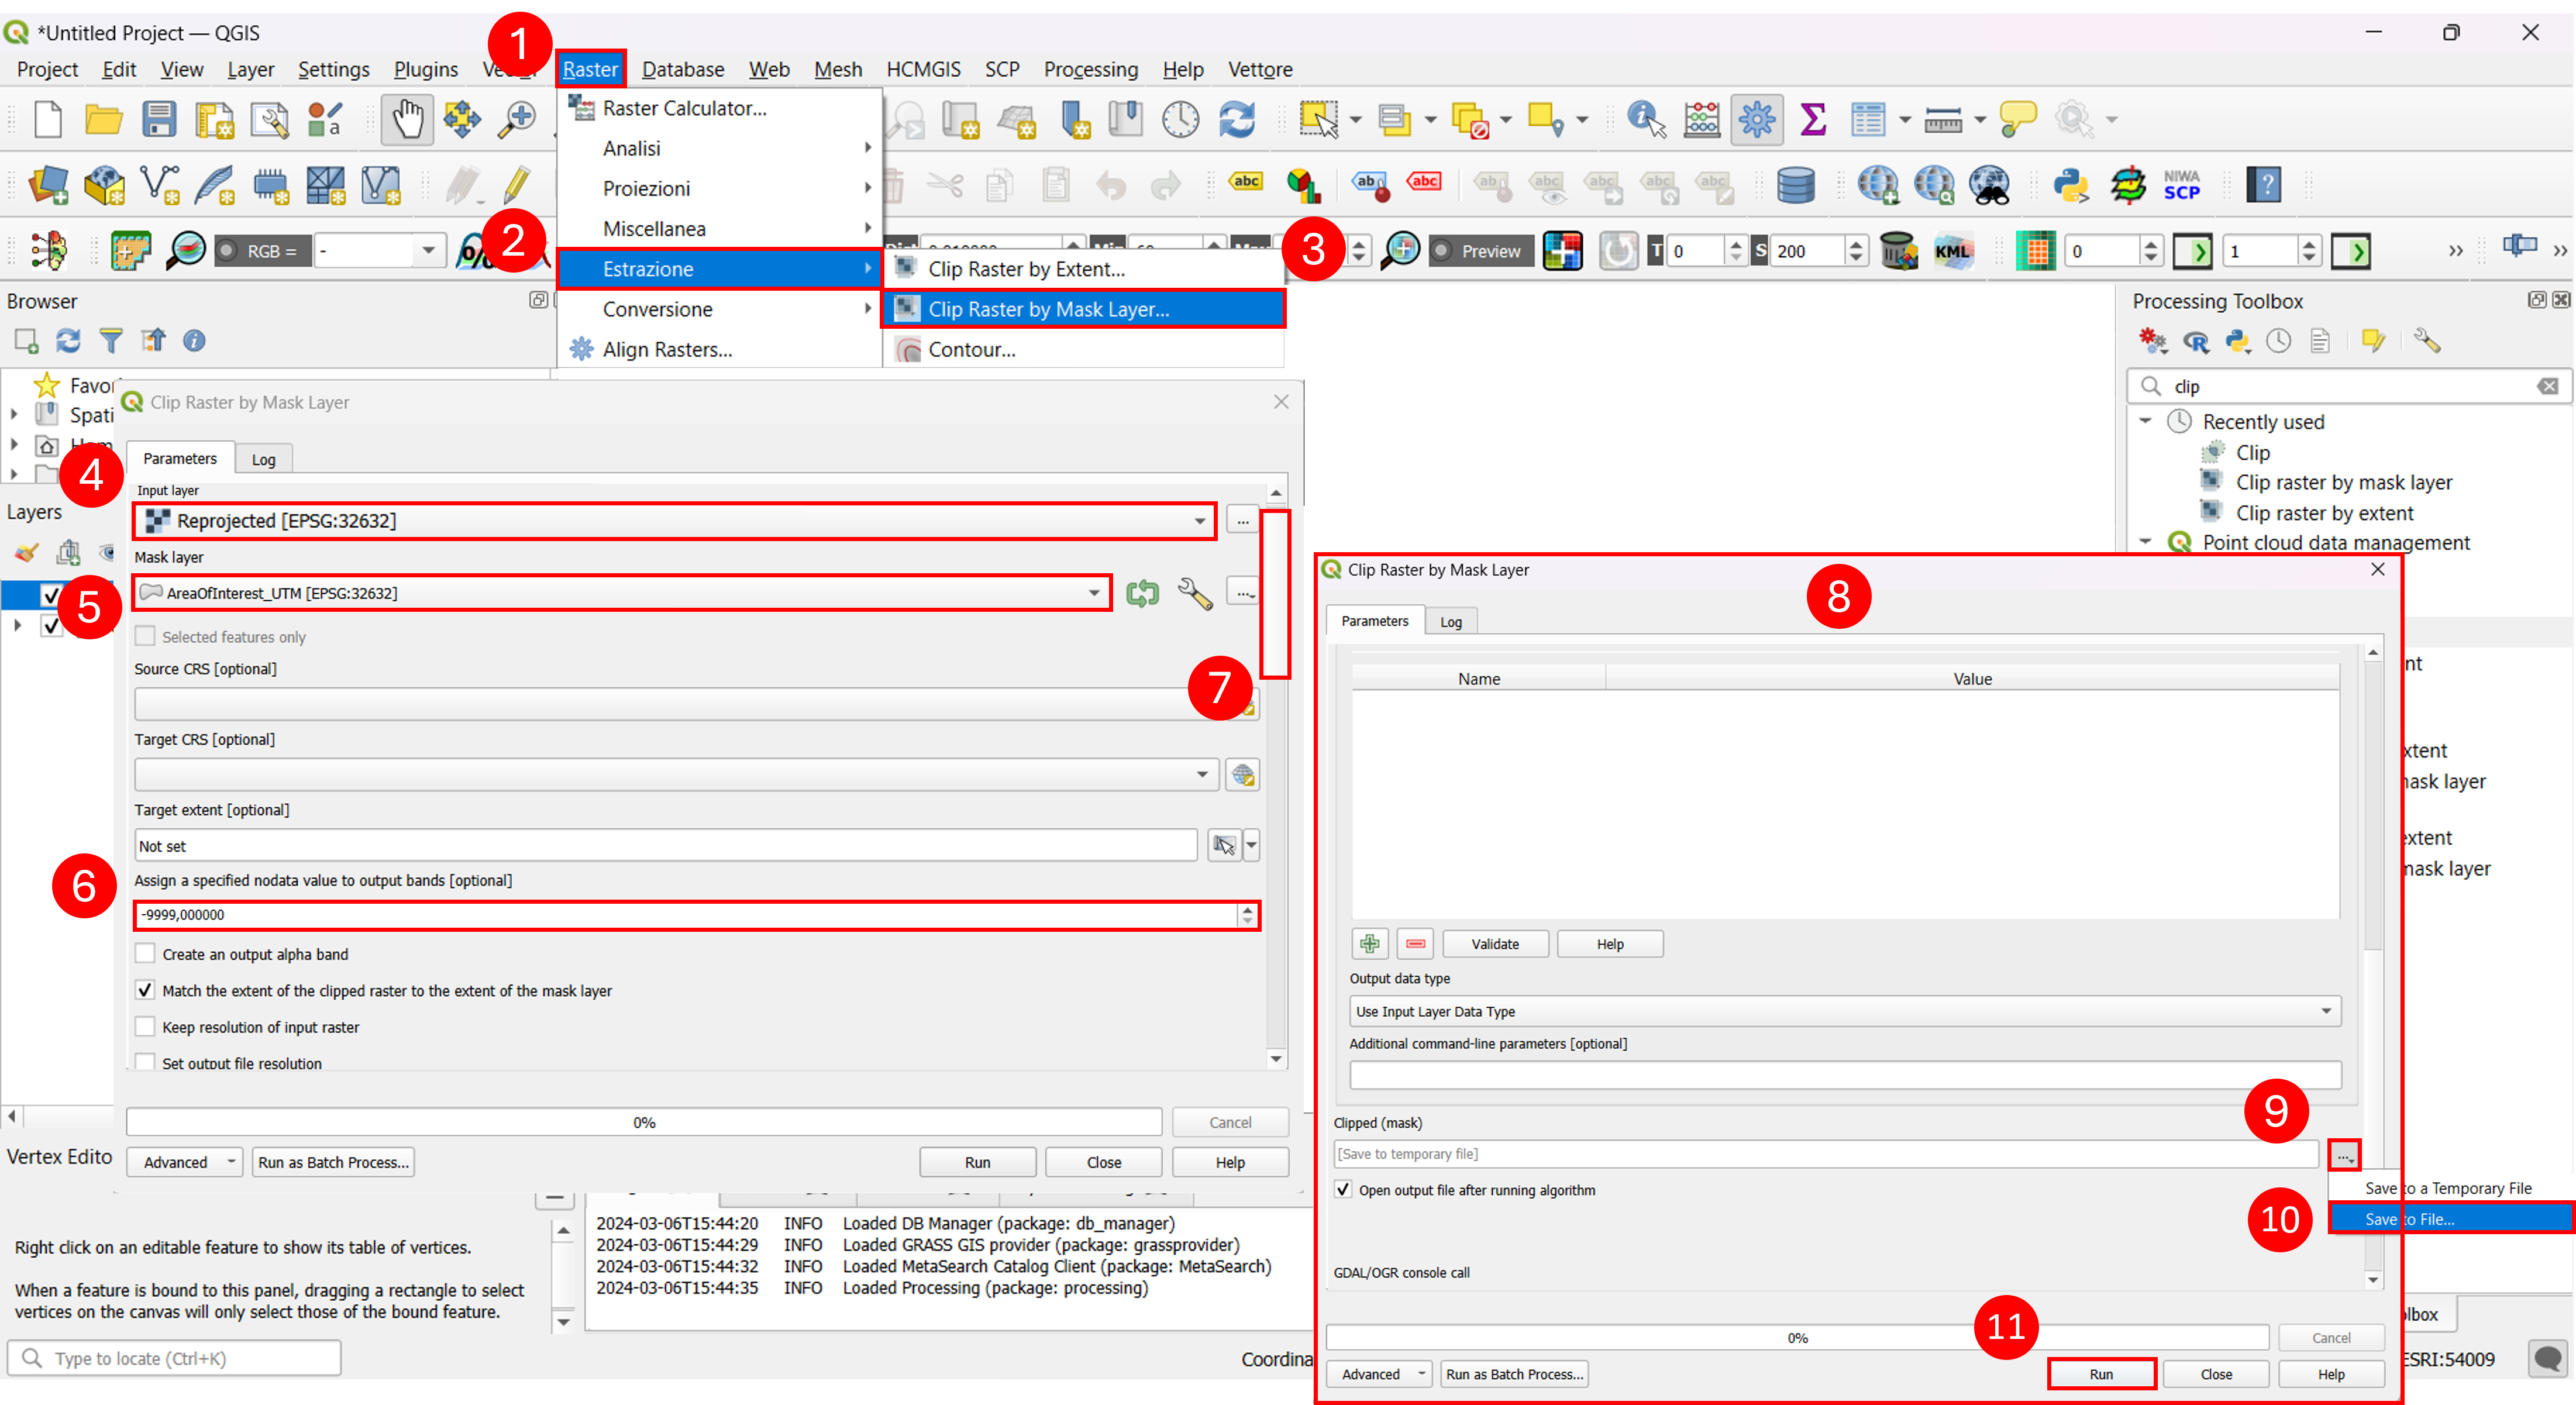Screen dimensions: 2576x1405
Task: Uncheck Open output file after running algorithm
Action: click(1344, 1190)
